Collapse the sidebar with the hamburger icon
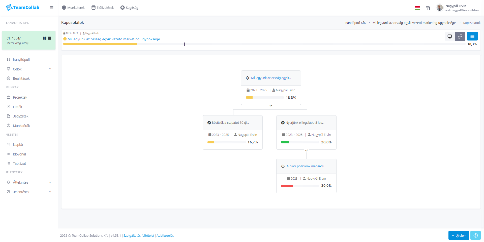This screenshot has width=484, height=242. [52, 8]
